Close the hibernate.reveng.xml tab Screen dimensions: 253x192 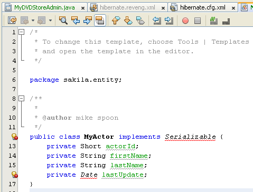click(x=163, y=8)
